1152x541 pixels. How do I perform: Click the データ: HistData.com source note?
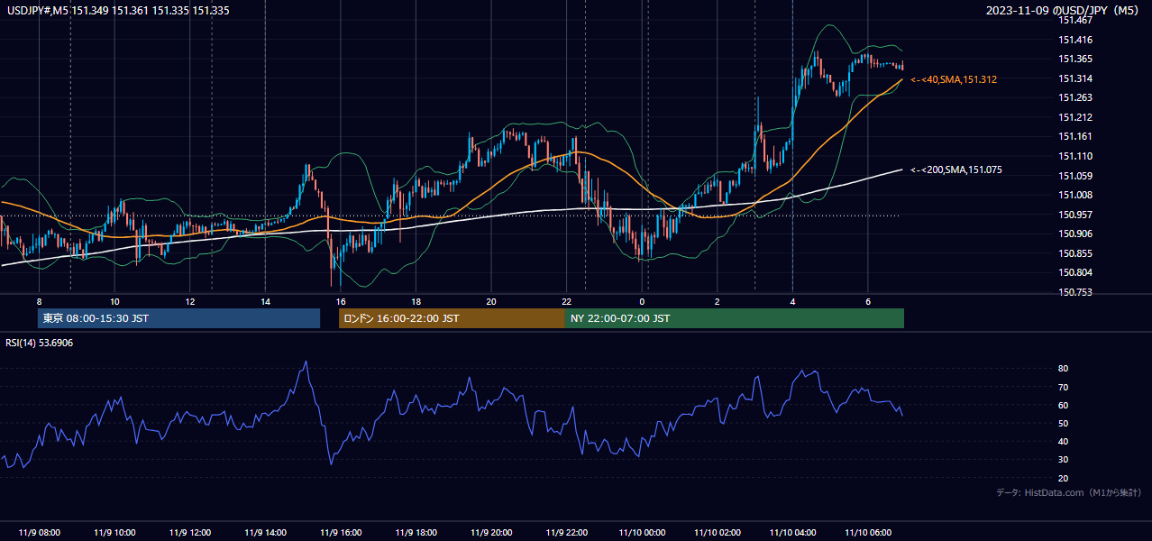(x=1068, y=492)
